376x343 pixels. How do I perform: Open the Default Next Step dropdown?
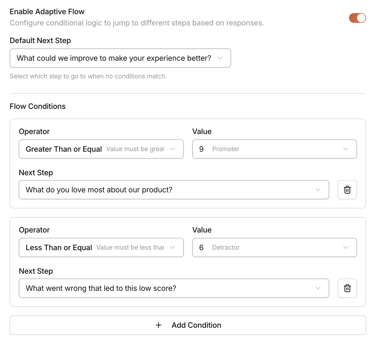tap(120, 58)
